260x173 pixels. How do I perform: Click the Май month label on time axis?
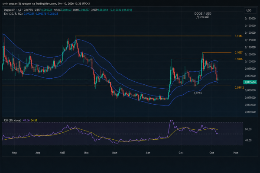(62, 153)
